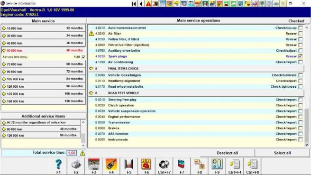Click the yellow diamond icon of 150 000 km
Image resolution: width=311 pixels, height=175 pixels.
(x=4, y=101)
